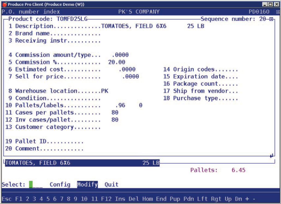
Task: Click the small box icon beside PD0160
Action: [x=278, y=12]
